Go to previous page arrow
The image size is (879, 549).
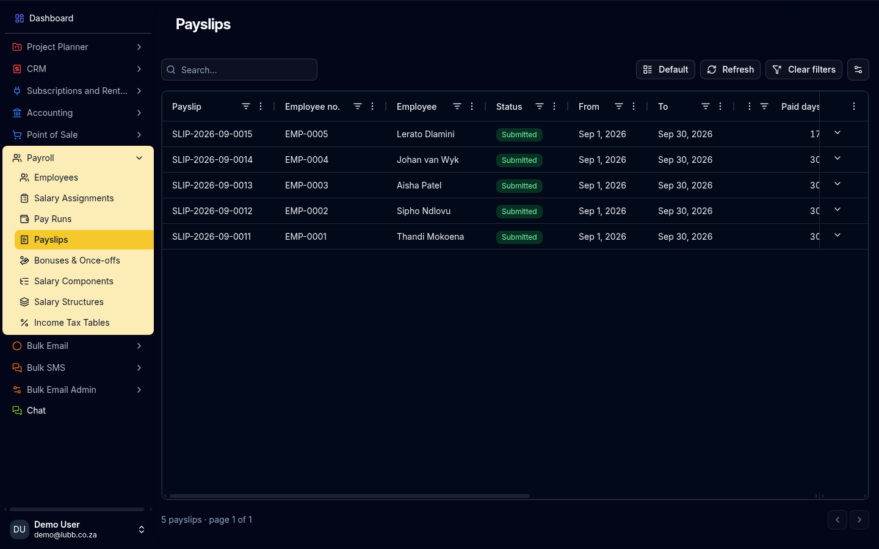[x=837, y=520]
